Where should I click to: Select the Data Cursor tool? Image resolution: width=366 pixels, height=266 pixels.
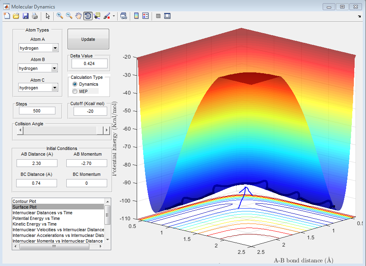[x=97, y=16]
